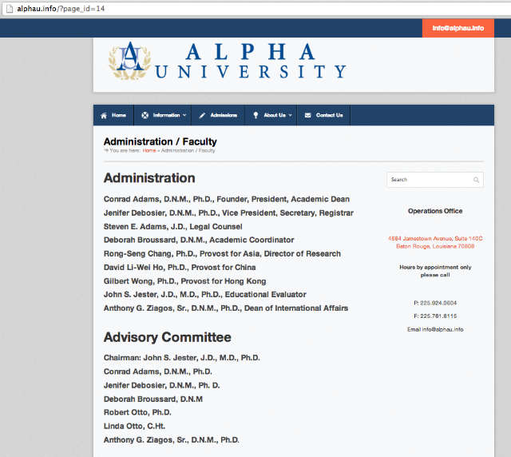Click the About Us lightbulb icon
This screenshot has height=457, width=511.
[255, 115]
